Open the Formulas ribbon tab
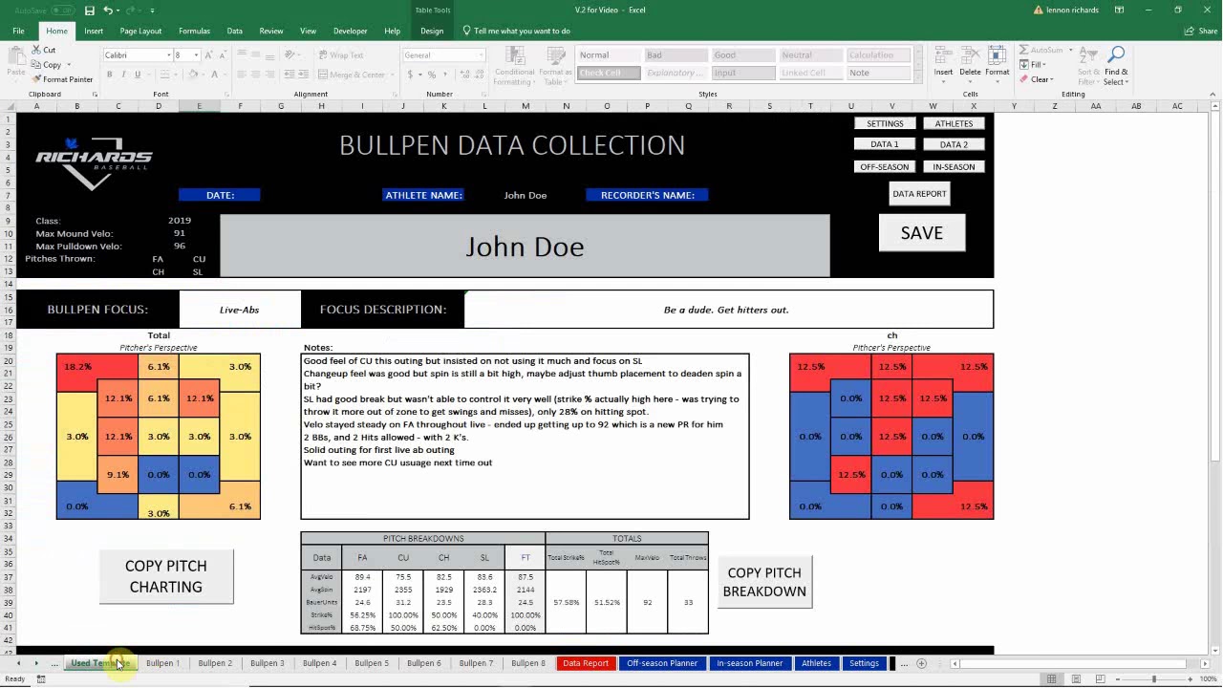 point(194,31)
